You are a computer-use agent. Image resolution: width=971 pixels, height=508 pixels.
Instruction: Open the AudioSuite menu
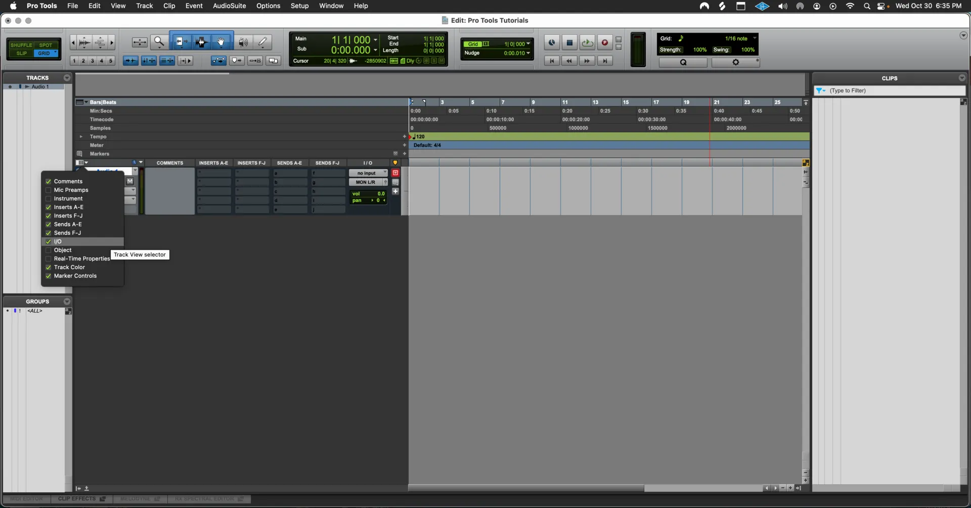[229, 6]
